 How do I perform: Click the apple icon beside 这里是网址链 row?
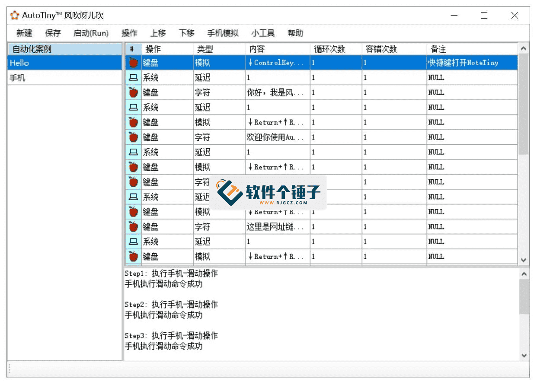(133, 227)
